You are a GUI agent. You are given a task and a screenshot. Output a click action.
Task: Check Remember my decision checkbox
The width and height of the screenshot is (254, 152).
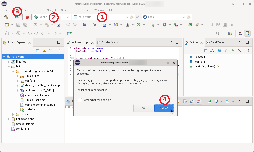(80, 100)
